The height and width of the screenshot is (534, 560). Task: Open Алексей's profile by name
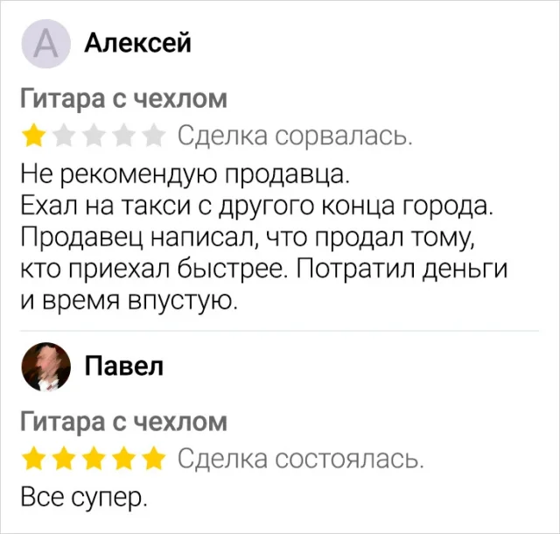137,42
